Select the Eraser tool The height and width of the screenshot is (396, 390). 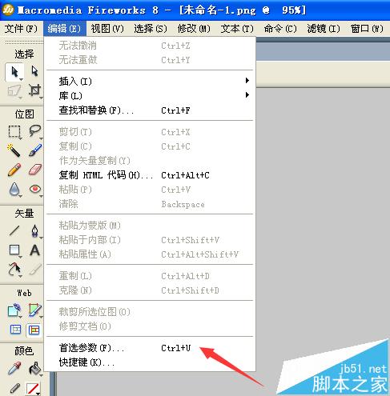tap(34, 170)
